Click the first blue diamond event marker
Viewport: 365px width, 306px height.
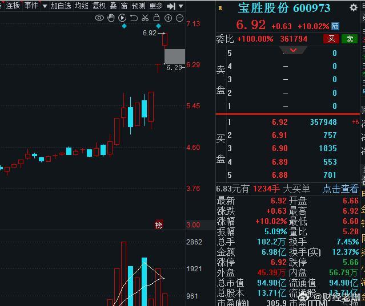tap(124, 26)
